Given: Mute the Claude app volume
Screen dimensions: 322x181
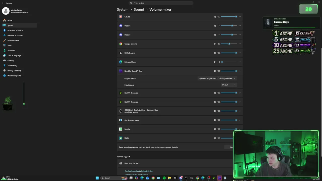Looking at the screenshot, I should coord(215,17).
